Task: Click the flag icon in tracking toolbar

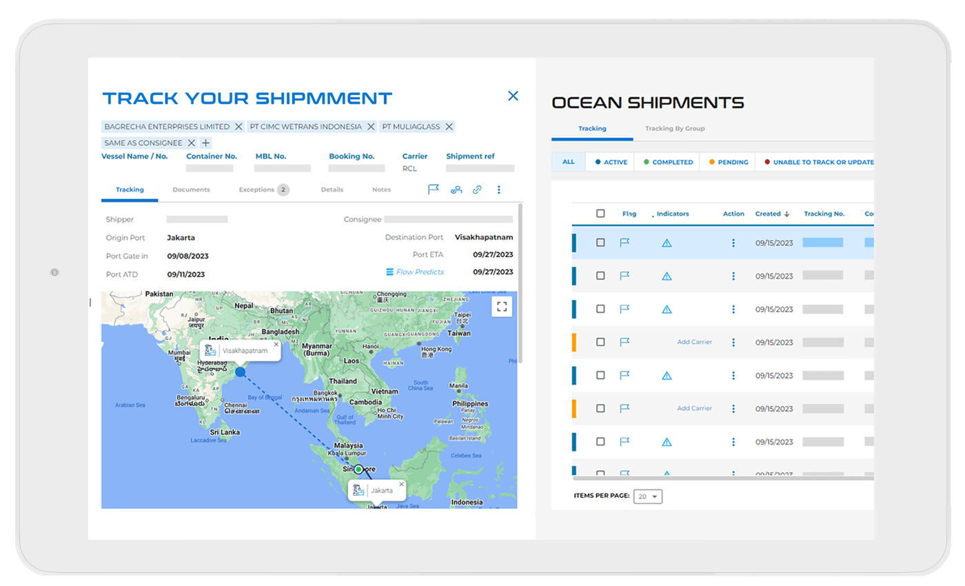Action: click(434, 190)
